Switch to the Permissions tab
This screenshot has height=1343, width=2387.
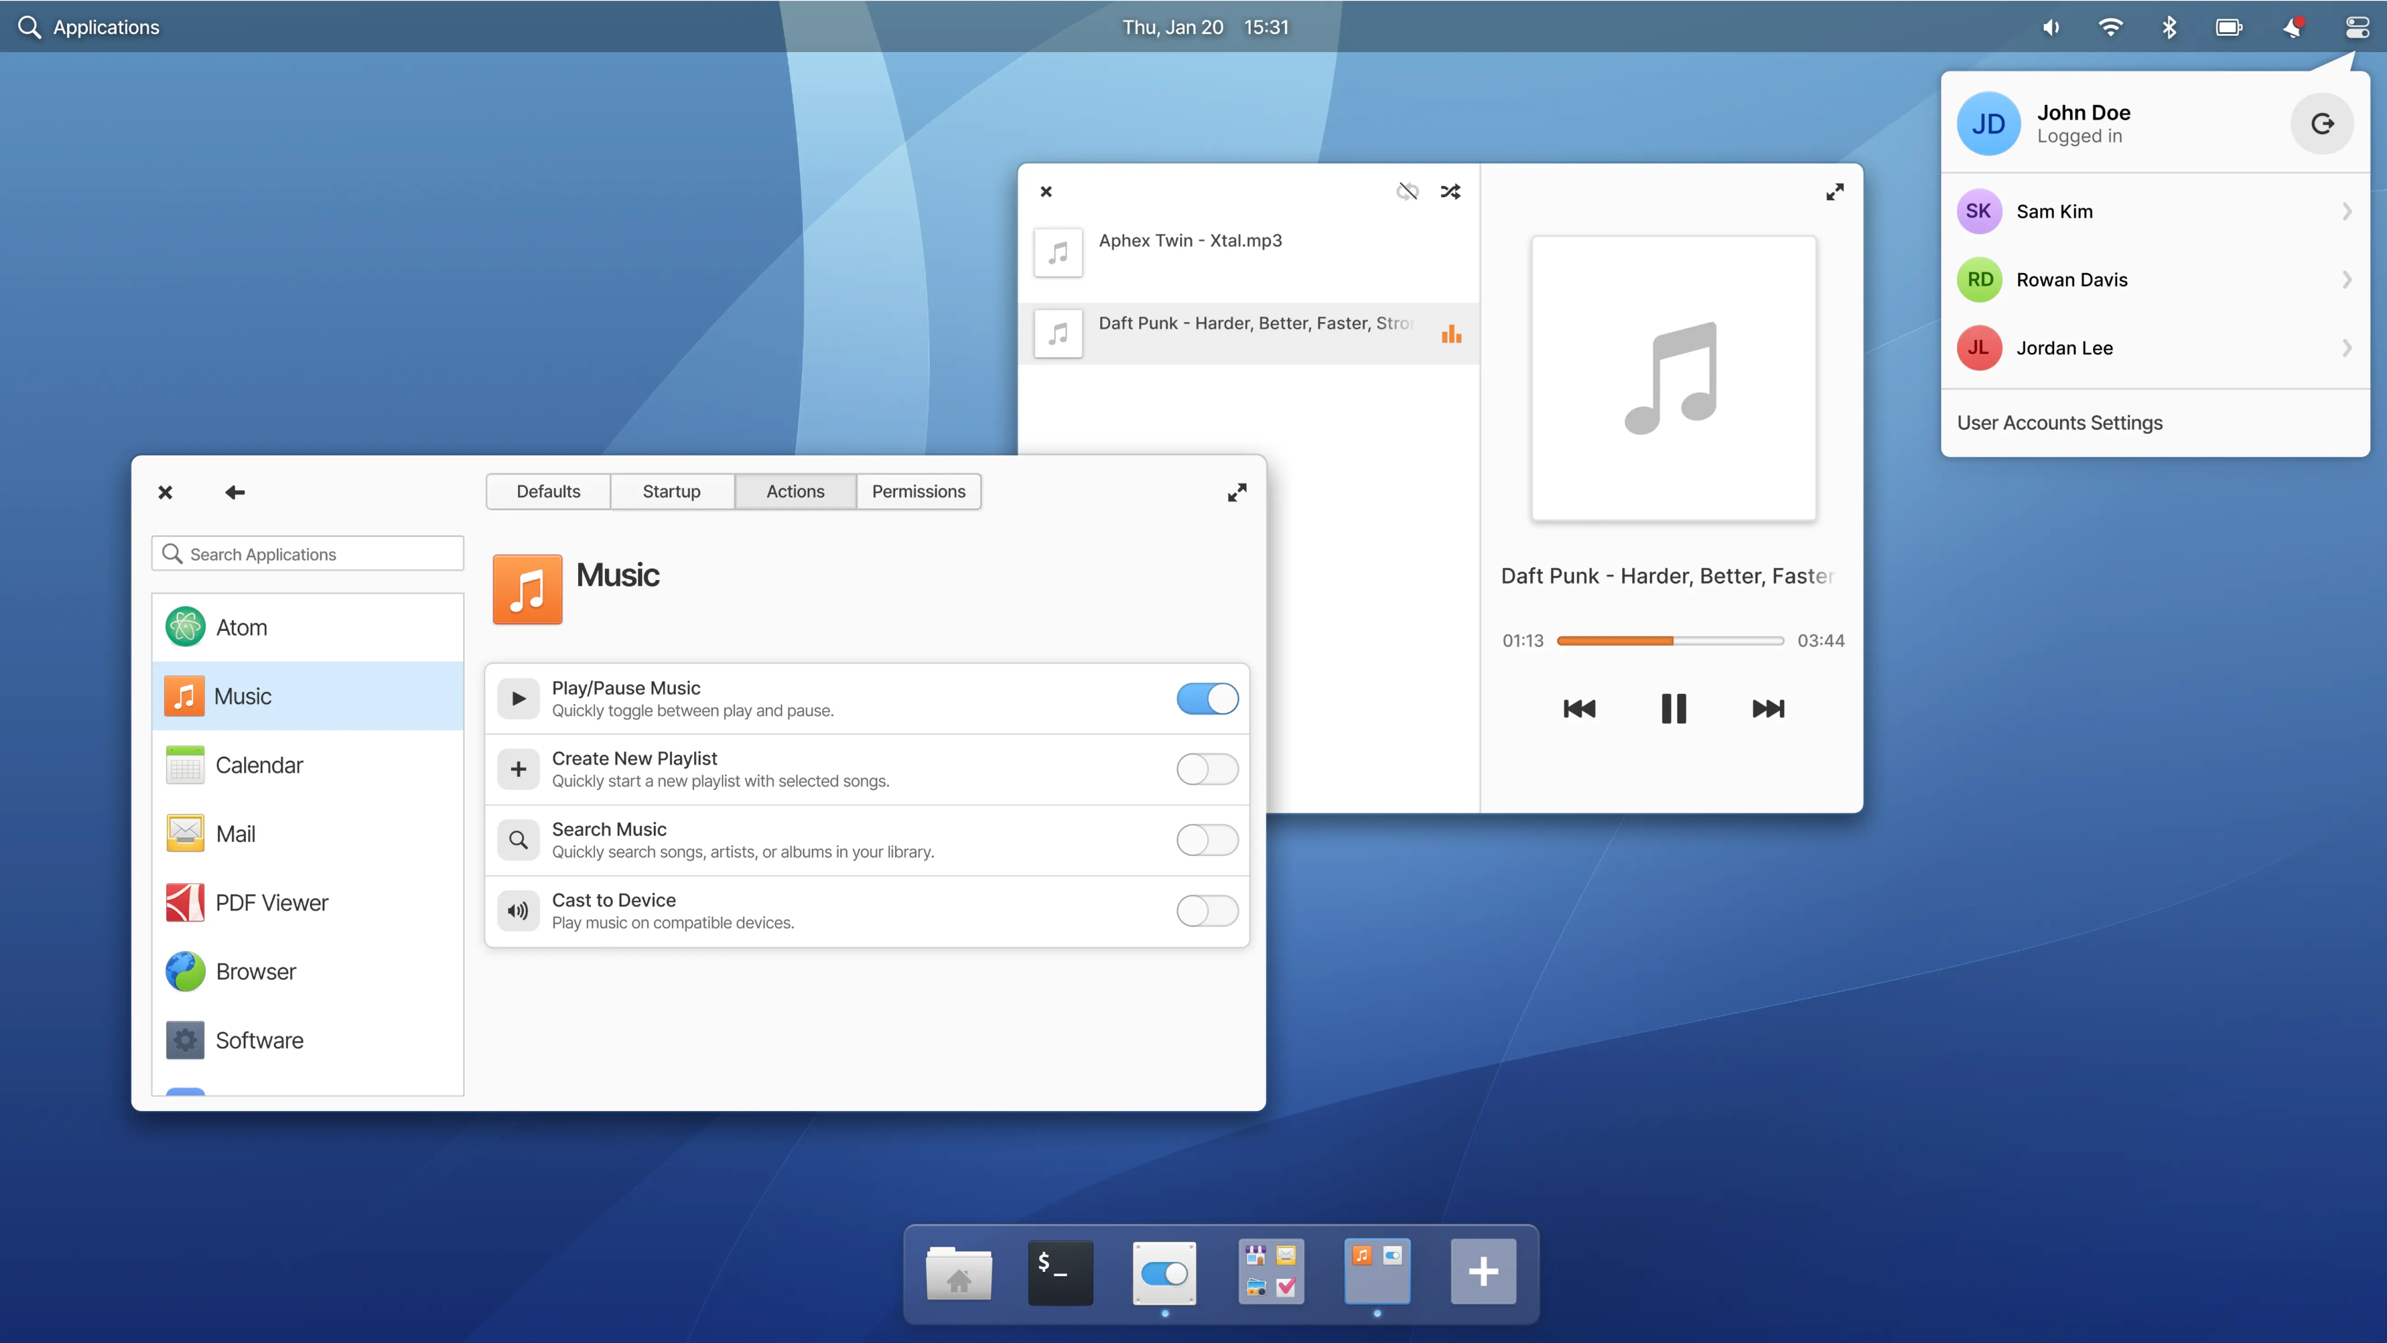(x=918, y=491)
